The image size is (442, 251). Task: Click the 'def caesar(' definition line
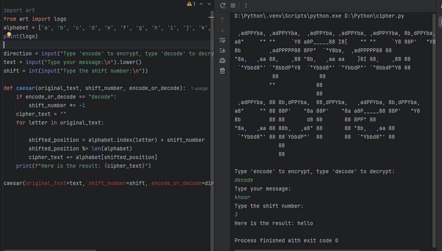tap(94, 88)
